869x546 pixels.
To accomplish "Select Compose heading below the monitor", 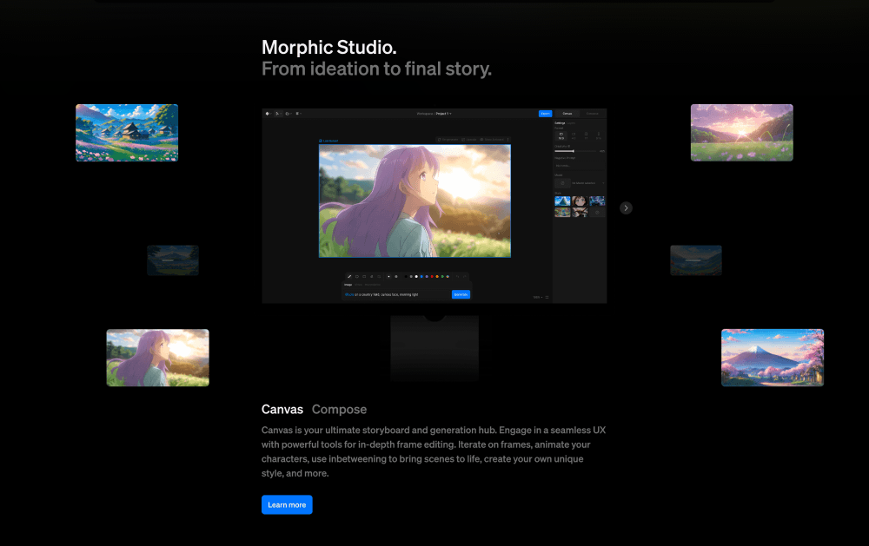I will [339, 409].
